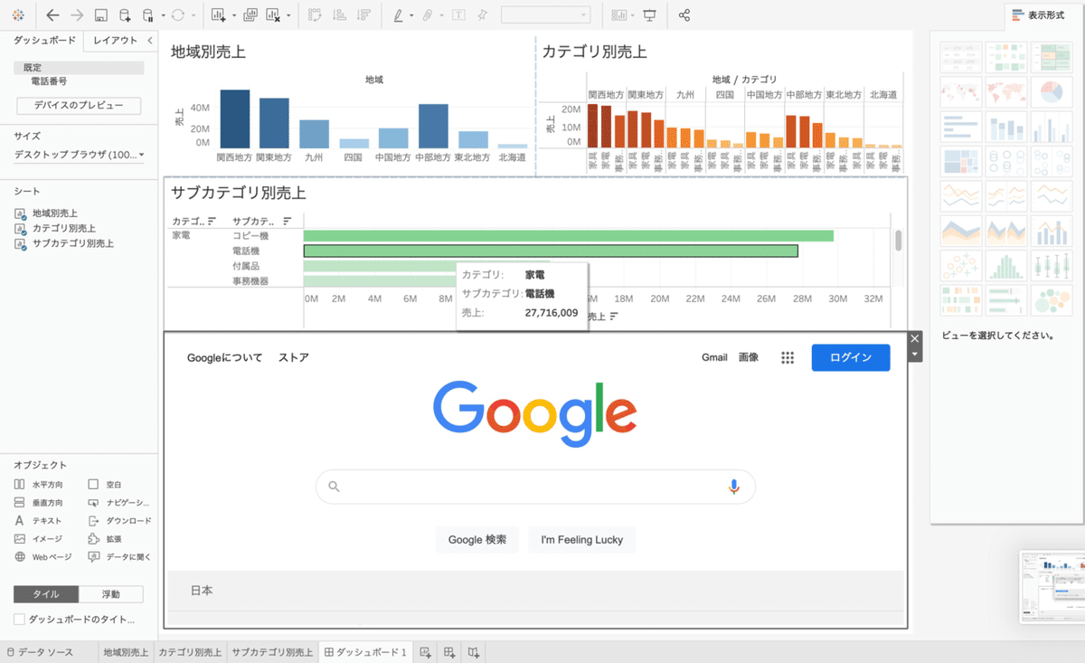Check the dashboard title checkbox
This screenshot has width=1085, height=663.
point(19,620)
